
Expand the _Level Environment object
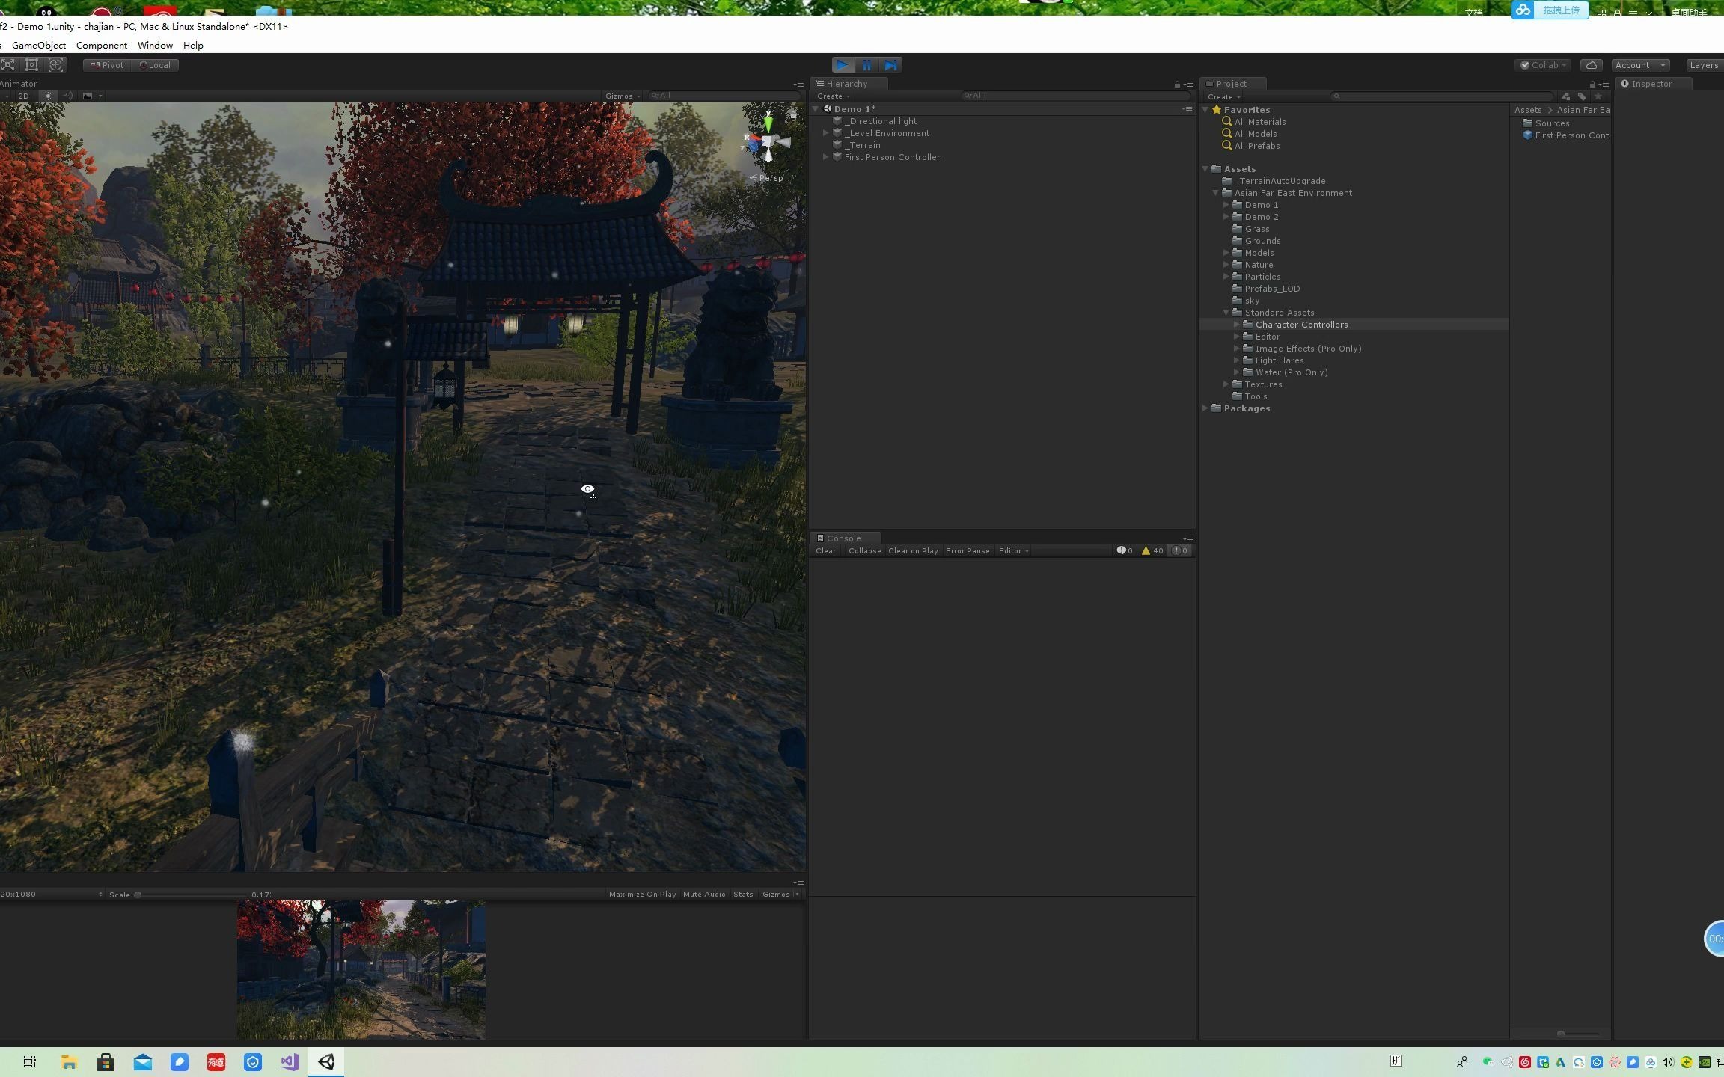coord(826,133)
